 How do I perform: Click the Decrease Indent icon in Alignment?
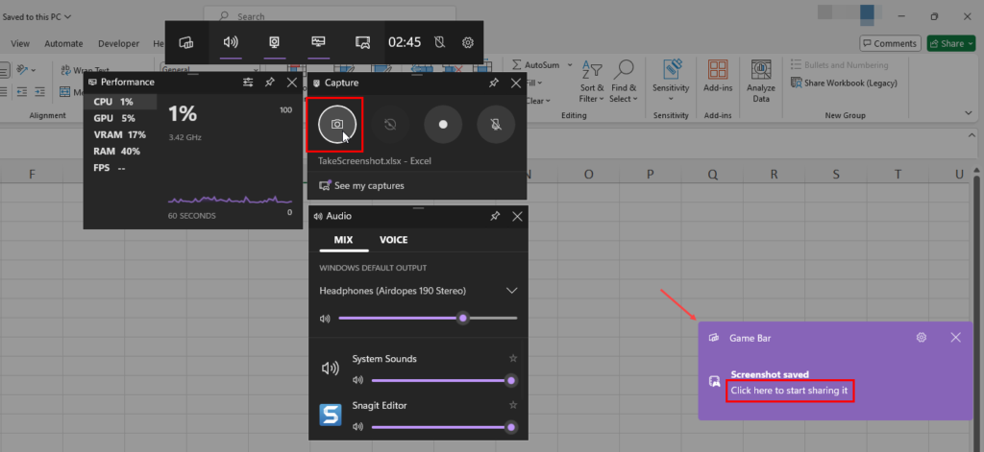[21, 91]
